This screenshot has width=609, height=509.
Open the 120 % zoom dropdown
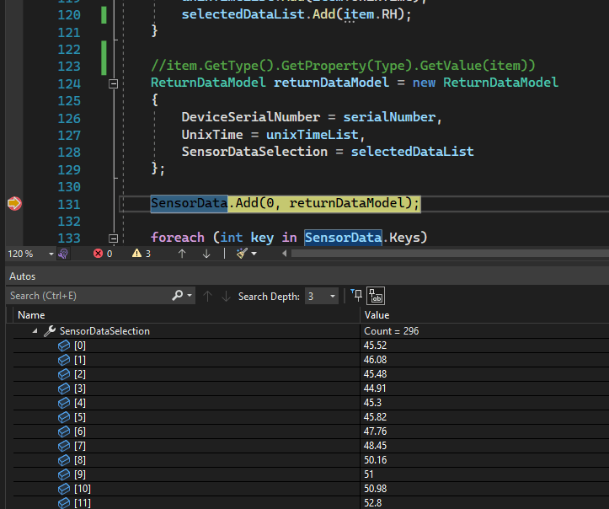click(51, 254)
